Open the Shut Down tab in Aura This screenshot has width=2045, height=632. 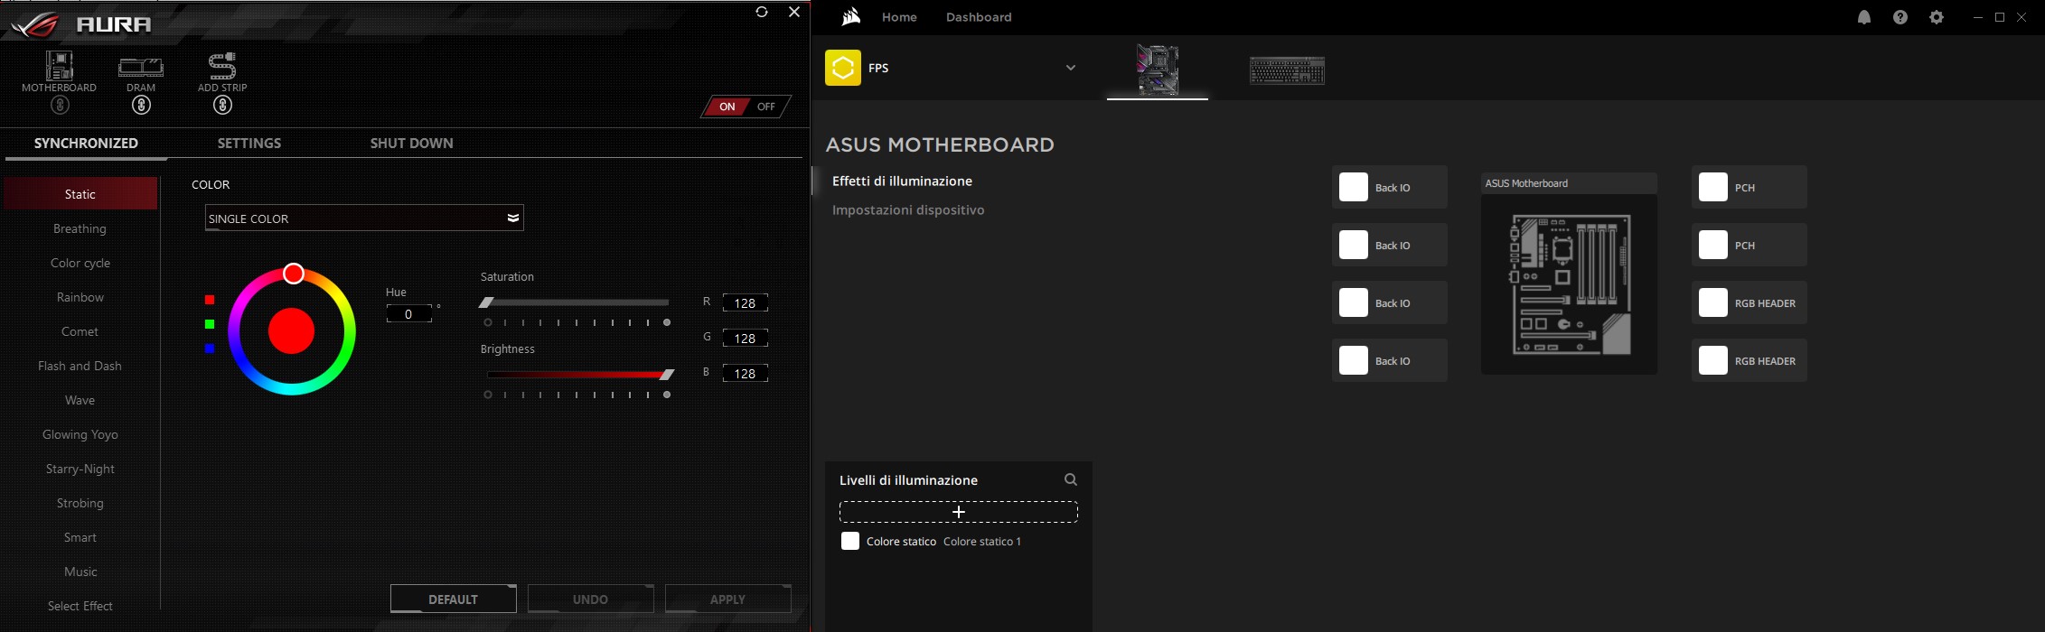pyautogui.click(x=412, y=144)
